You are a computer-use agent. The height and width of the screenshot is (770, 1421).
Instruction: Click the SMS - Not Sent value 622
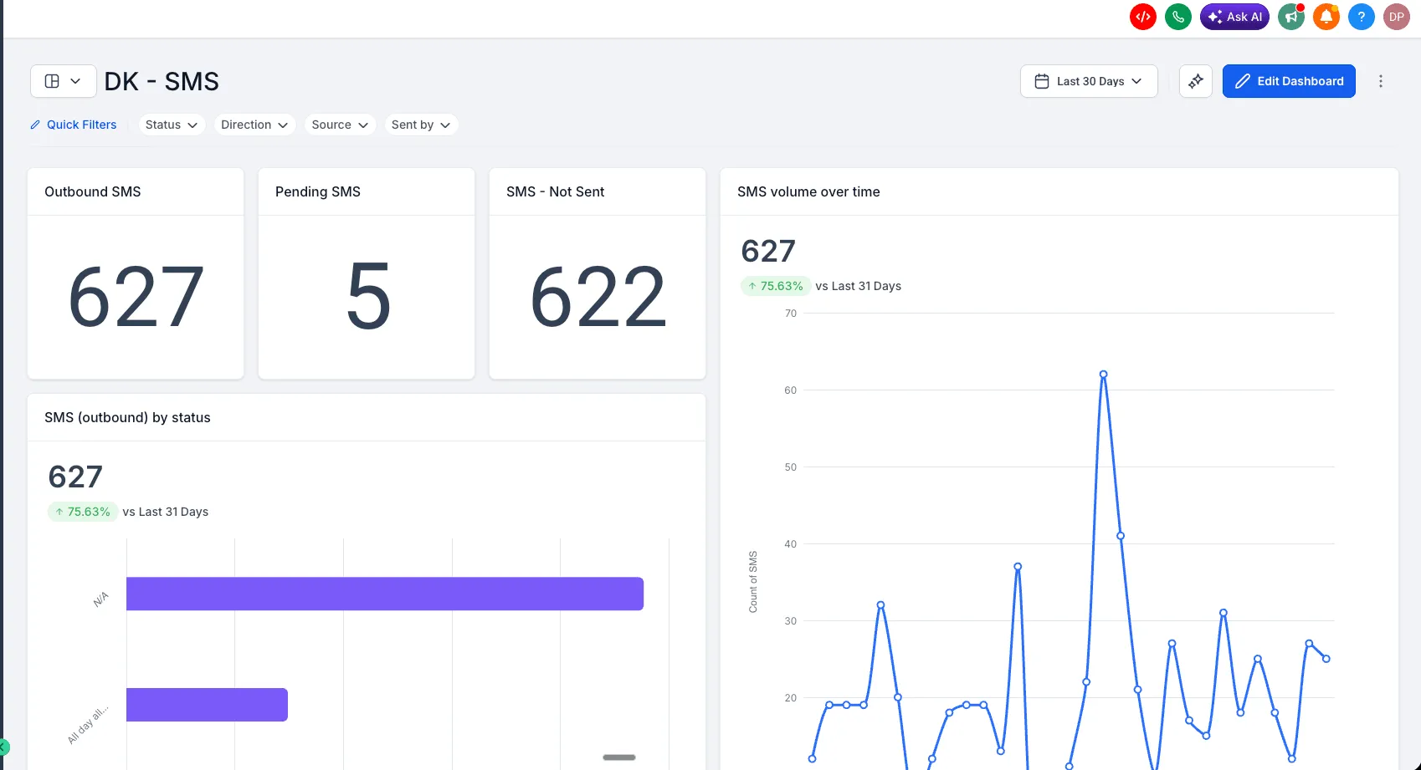pyautogui.click(x=598, y=297)
